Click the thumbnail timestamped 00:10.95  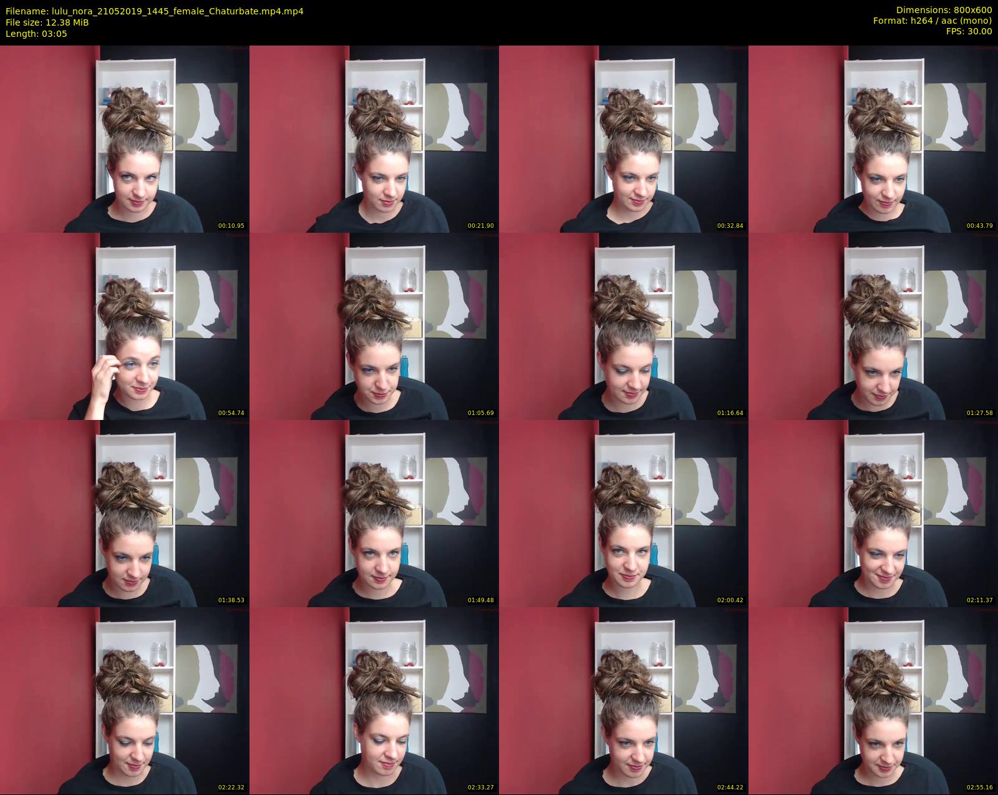(x=125, y=139)
